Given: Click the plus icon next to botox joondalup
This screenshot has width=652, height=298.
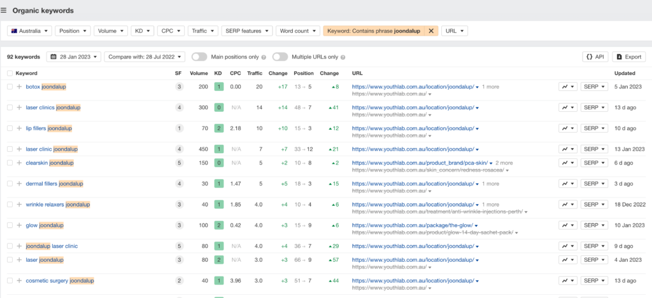Looking at the screenshot, I should (x=19, y=86).
